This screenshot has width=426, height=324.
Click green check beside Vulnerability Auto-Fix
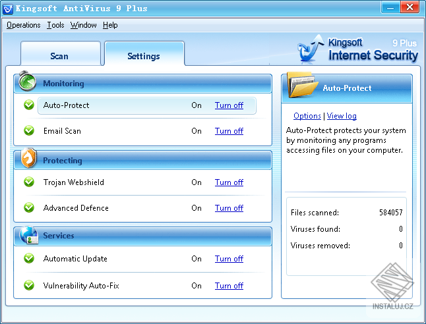29,285
